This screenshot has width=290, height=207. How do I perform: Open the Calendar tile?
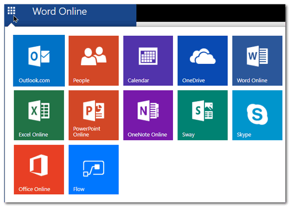(x=148, y=60)
